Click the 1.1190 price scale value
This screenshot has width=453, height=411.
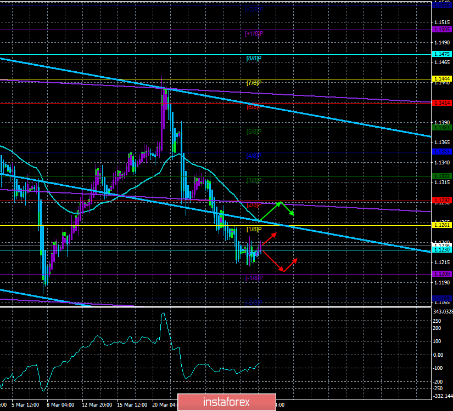tap(442, 283)
